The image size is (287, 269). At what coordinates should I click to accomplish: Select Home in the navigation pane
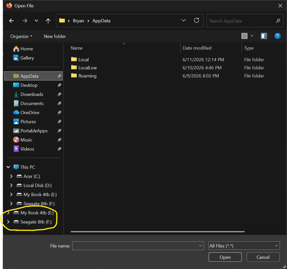[23, 49]
